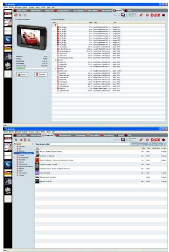Image resolution: width=169 pixels, height=252 pixels.
Task: Select the Sport podcast category
Action: click(20, 171)
